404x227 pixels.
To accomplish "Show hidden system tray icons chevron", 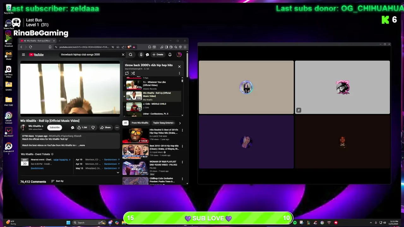I will pyautogui.click(x=371, y=223).
